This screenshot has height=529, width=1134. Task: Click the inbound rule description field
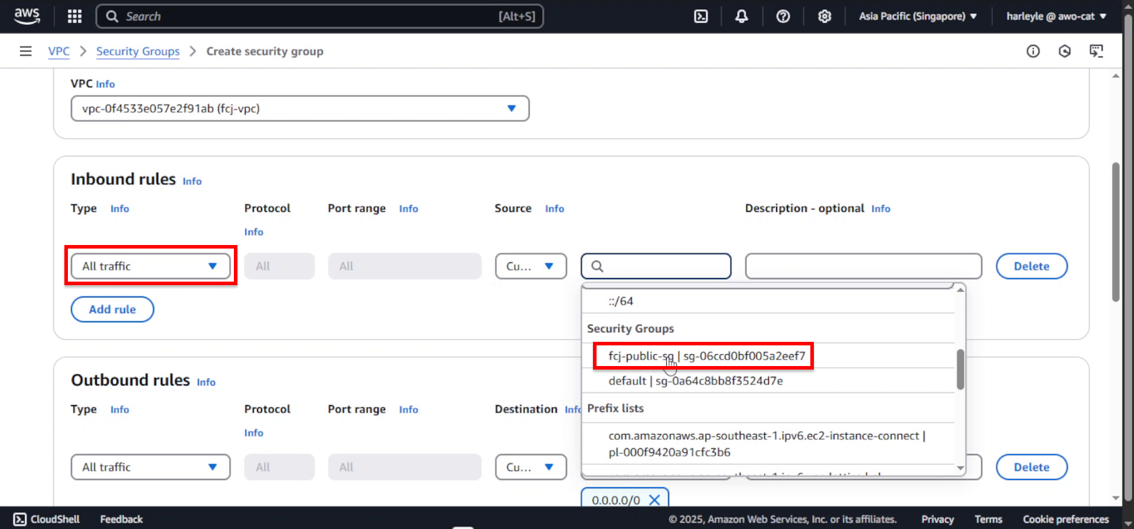click(863, 266)
